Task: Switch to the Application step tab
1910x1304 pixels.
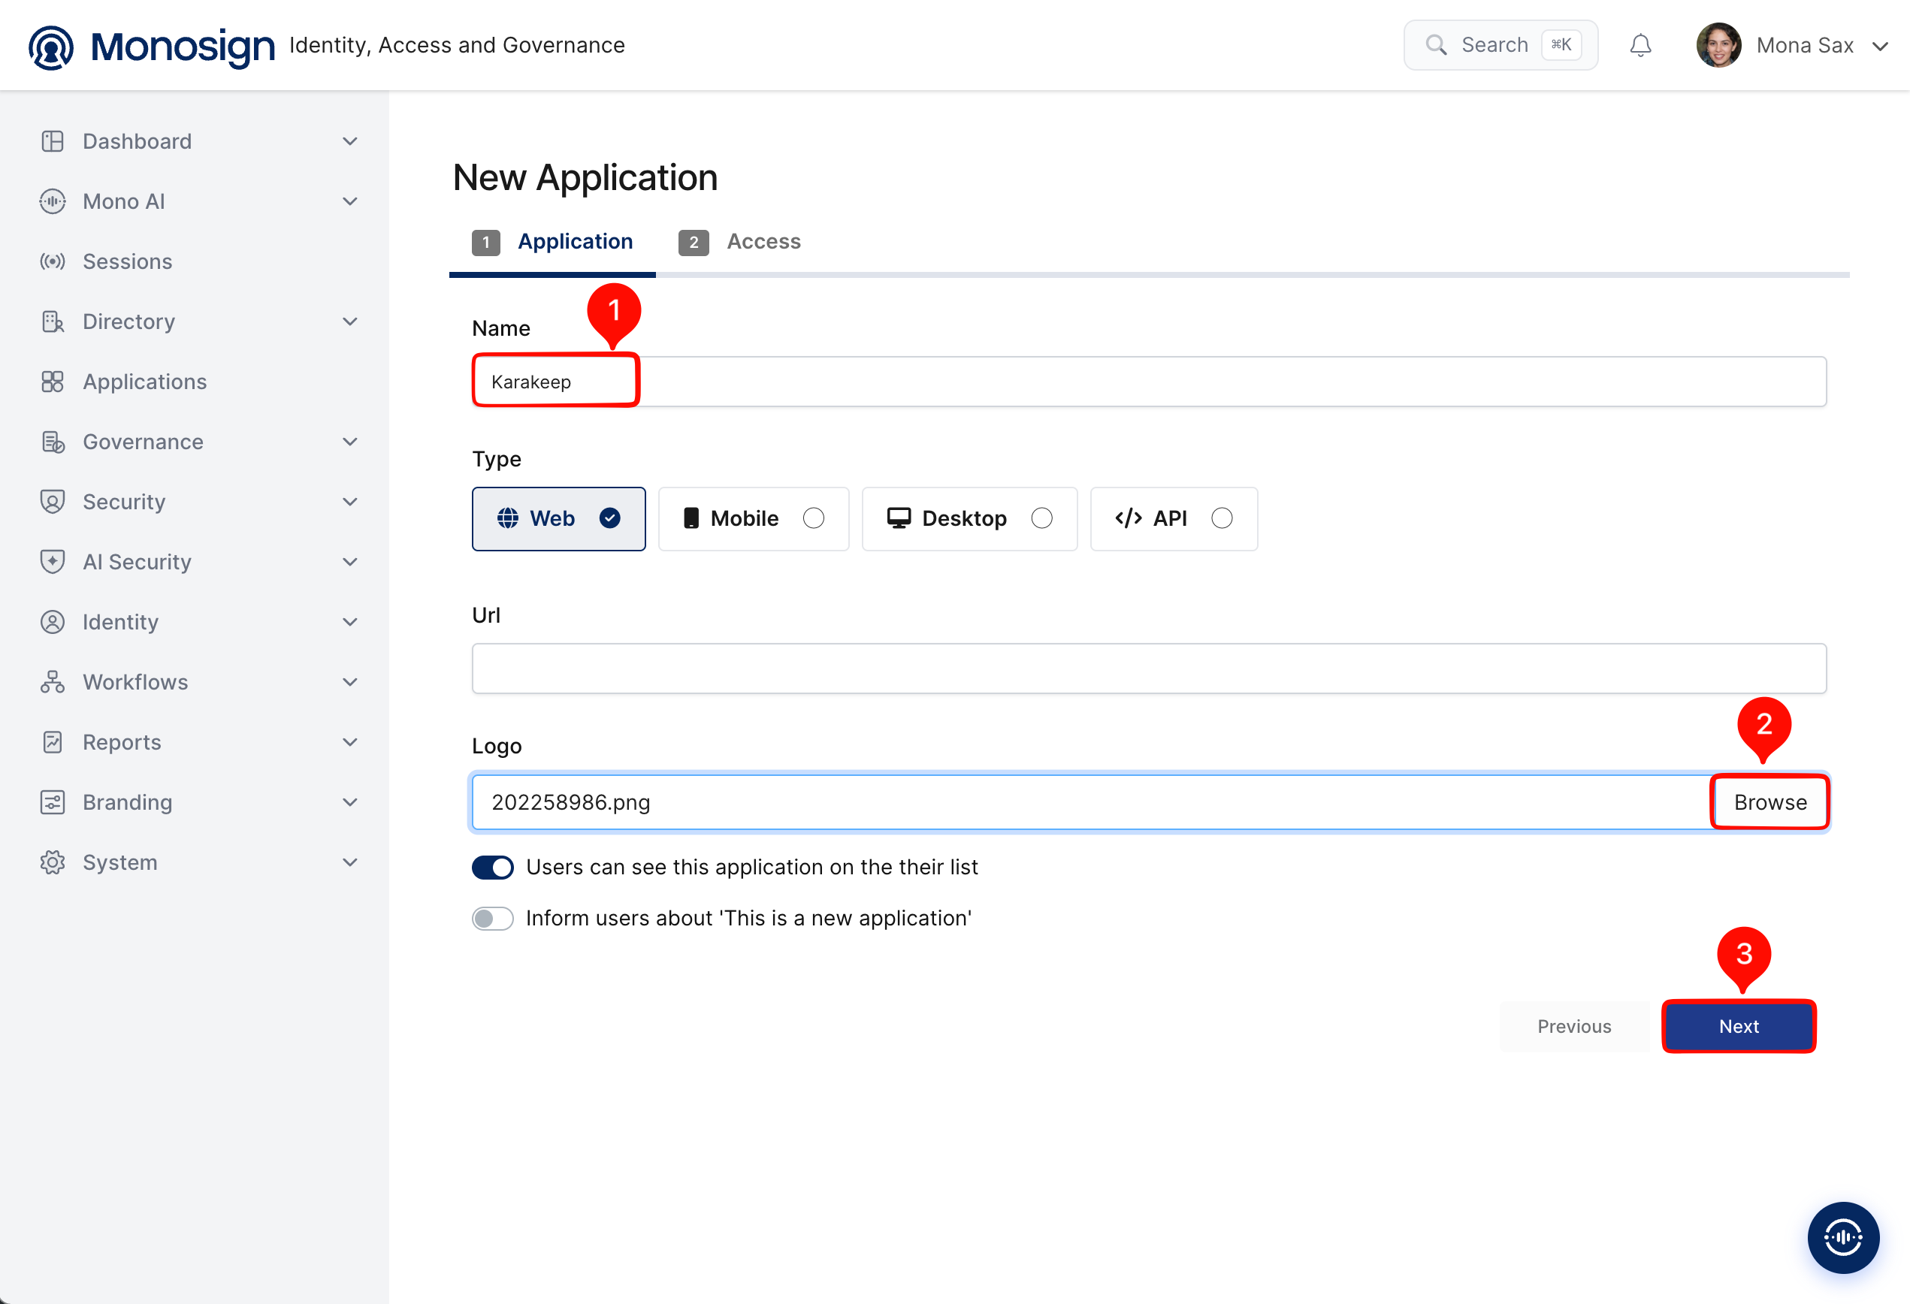Action: click(552, 242)
